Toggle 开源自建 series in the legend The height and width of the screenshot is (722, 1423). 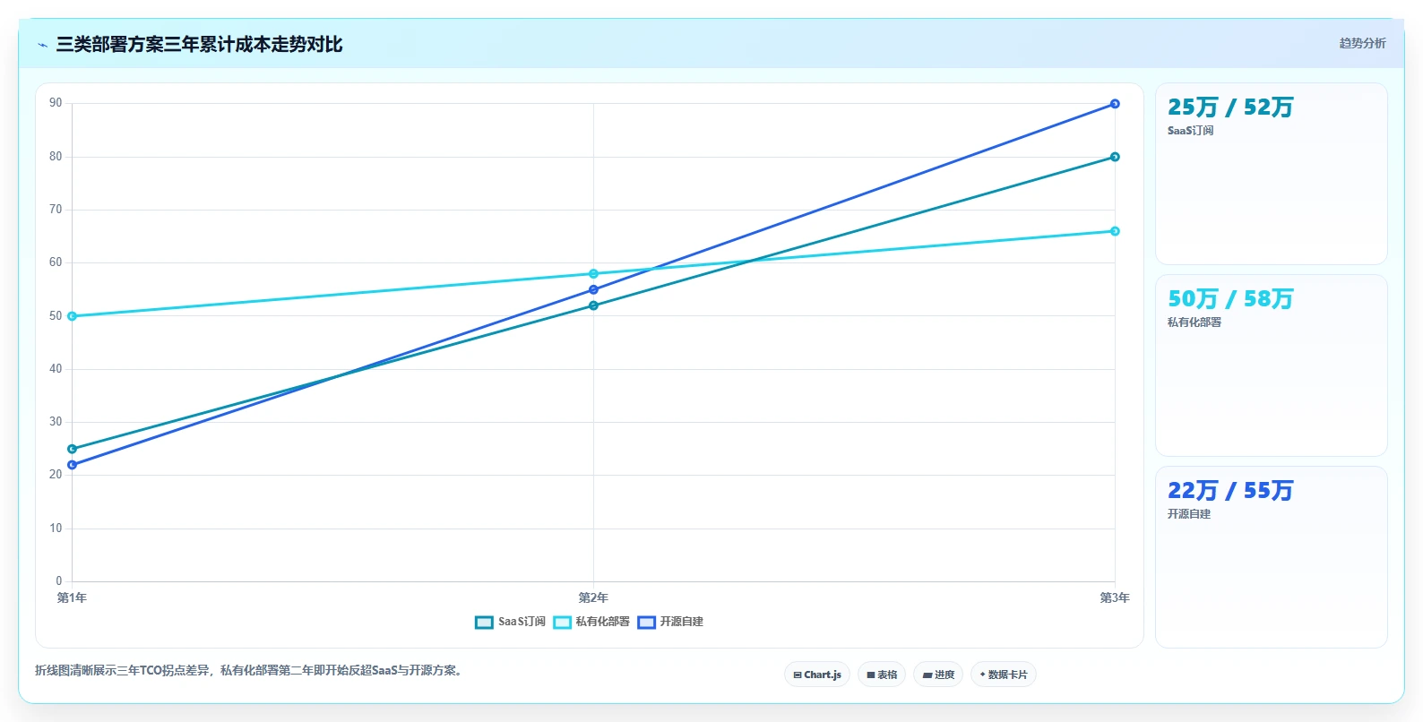tap(670, 622)
